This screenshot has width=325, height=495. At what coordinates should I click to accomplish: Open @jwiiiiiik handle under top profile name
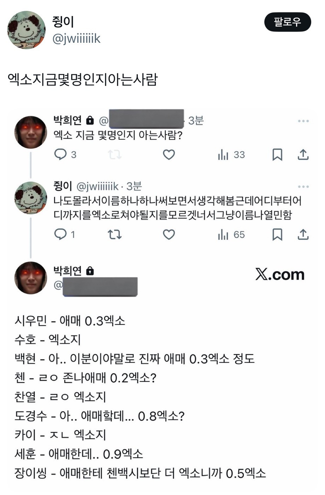pyautogui.click(x=76, y=39)
